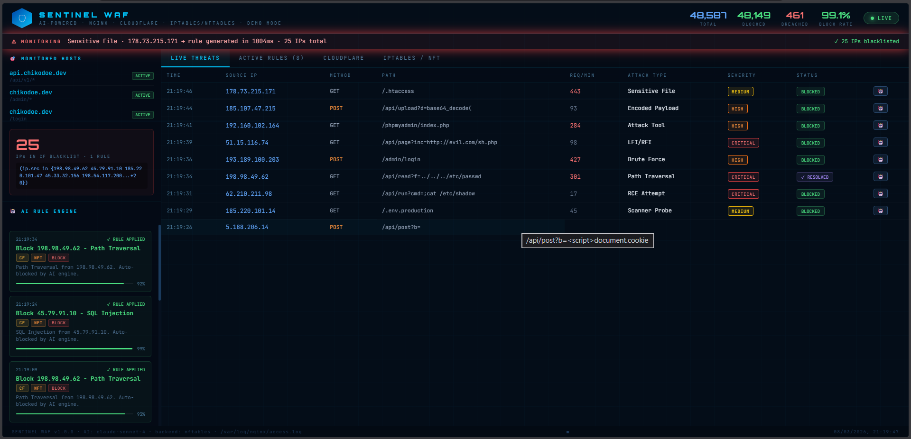Open the Active Rules tab

(271, 58)
